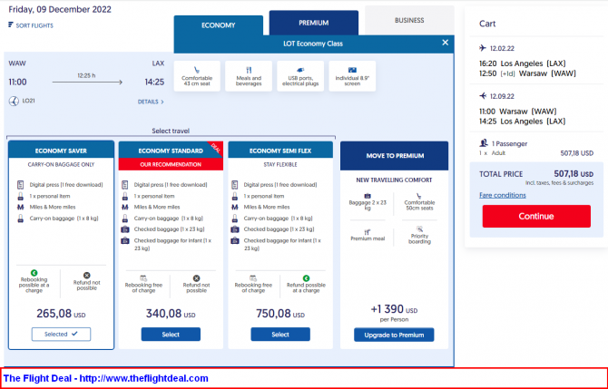Switch to the Business fare tab
608x389 pixels.
[x=409, y=21]
